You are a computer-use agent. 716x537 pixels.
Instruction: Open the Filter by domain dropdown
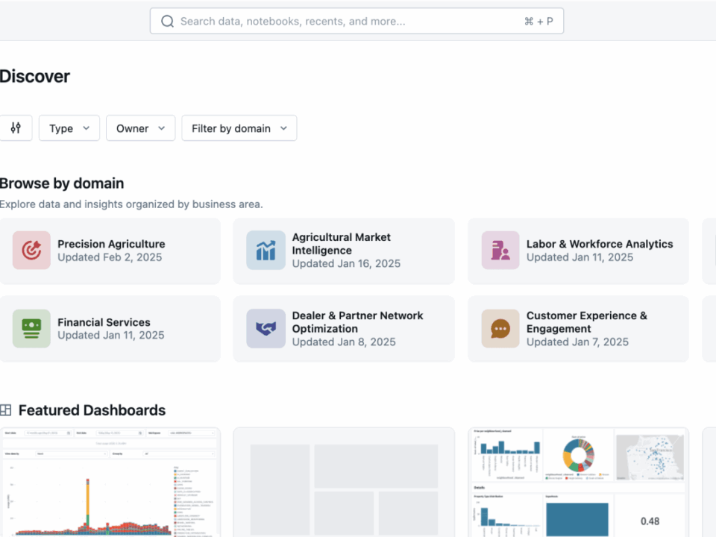[239, 128]
